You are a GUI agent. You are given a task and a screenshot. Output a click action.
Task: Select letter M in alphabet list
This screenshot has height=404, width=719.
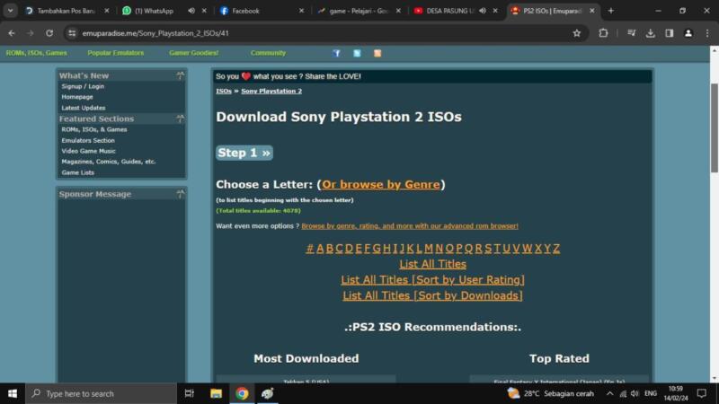(429, 248)
